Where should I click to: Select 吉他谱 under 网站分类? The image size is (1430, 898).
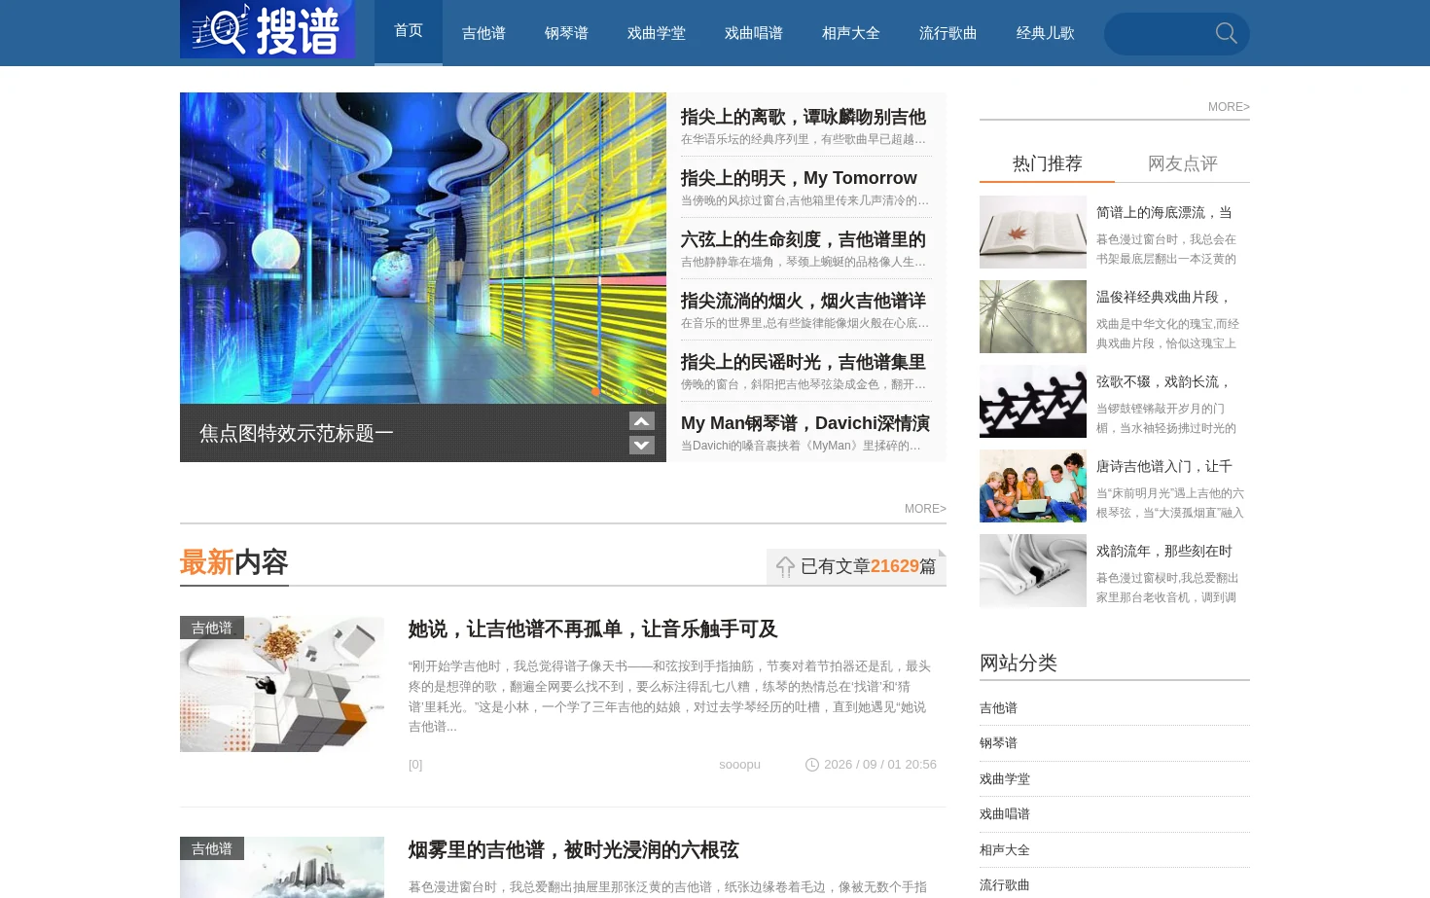tap(998, 708)
